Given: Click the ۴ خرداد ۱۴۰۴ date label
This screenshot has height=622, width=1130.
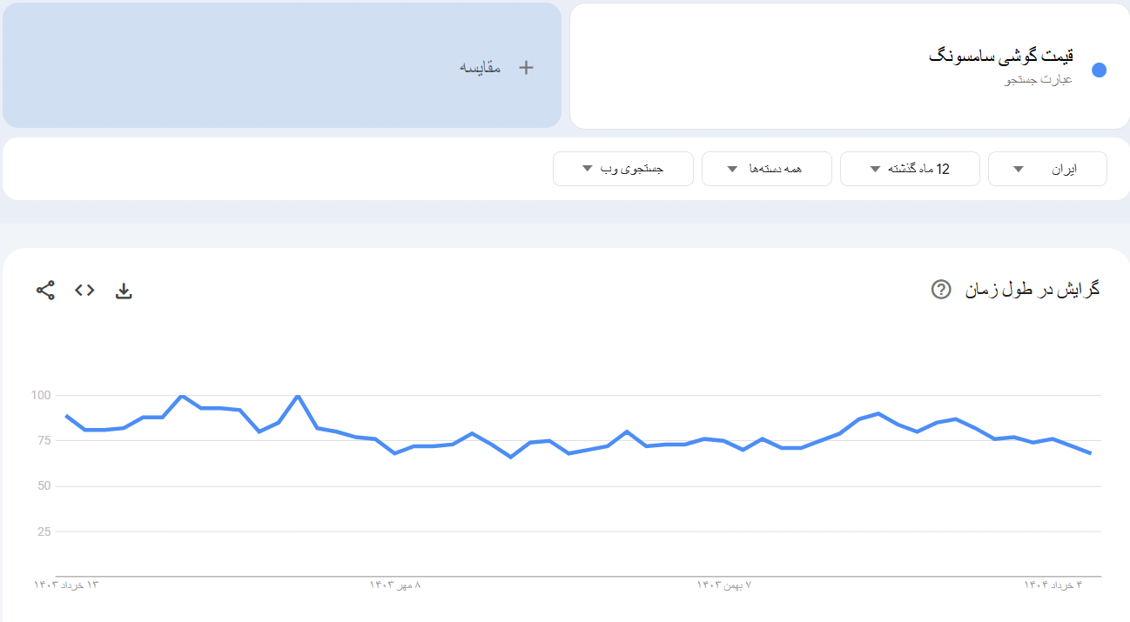Looking at the screenshot, I should 1052,585.
